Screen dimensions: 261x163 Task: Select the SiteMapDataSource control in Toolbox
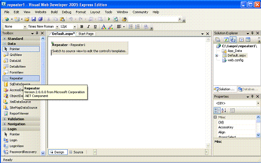point(21,107)
